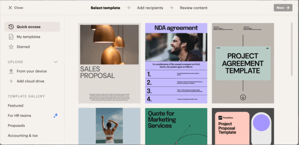Click the Quick access clock icon

click(11, 27)
